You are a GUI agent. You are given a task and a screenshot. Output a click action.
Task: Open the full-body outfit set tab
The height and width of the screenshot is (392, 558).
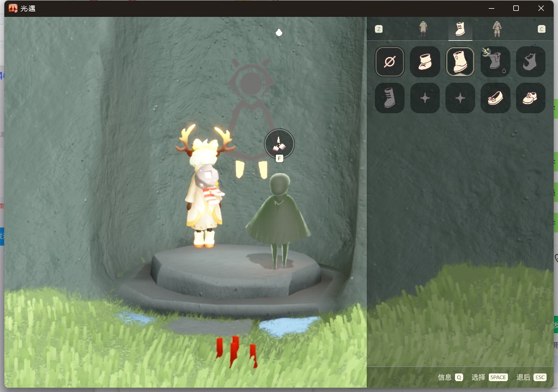click(x=497, y=29)
